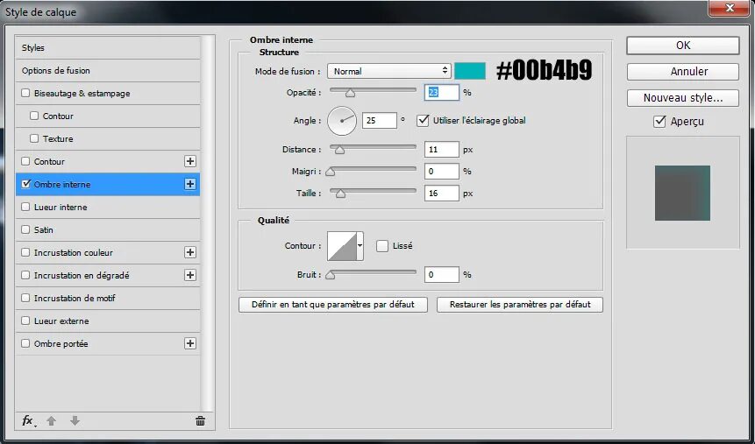Viewport: 755px width, 444px height.
Task: Click the Distance px field
Action: (x=442, y=150)
